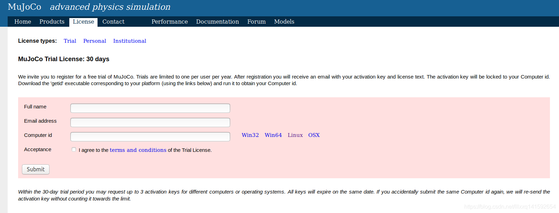This screenshot has height=213, width=559.
Task: Click the 'advanced physics simulation' tagline
Action: pos(110,7)
